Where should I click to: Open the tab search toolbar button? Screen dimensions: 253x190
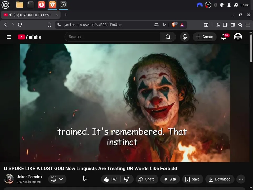(x=206, y=25)
